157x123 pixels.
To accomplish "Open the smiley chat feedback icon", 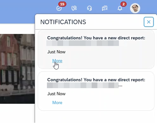I will (74, 8).
